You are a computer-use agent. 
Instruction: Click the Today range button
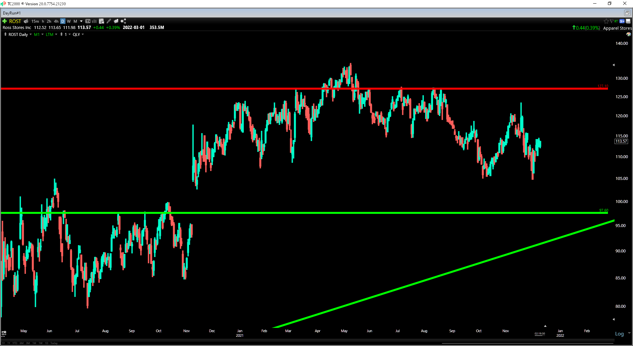pos(54,343)
